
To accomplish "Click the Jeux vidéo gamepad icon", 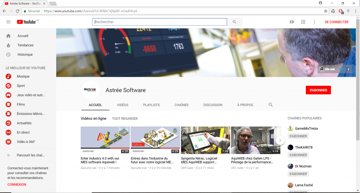I will pos(8,95).
